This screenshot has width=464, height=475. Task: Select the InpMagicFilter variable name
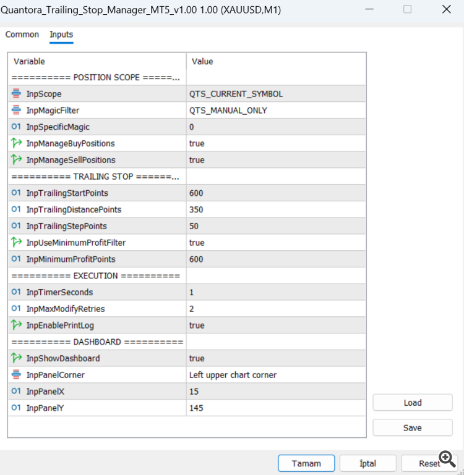(53, 111)
